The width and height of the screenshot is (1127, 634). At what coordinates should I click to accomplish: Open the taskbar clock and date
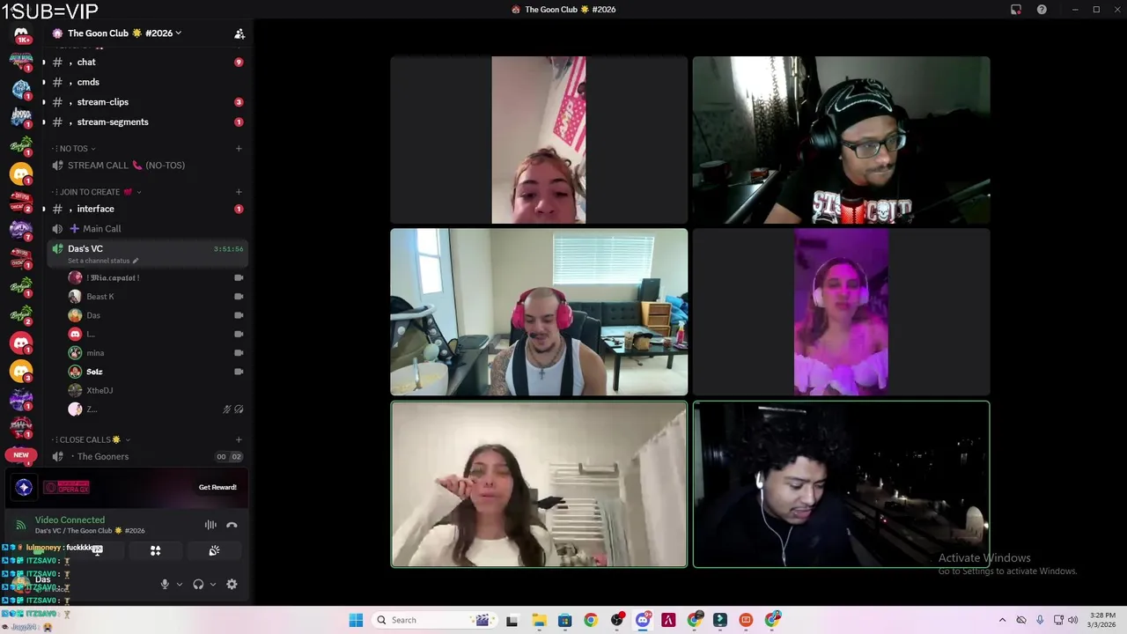pos(1101,620)
